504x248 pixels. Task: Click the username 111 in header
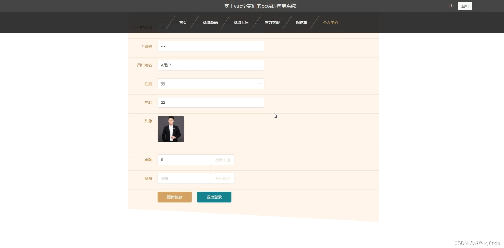tap(451, 6)
